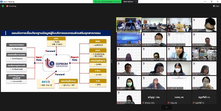Open the View Options dropdown

coord(130,1)
